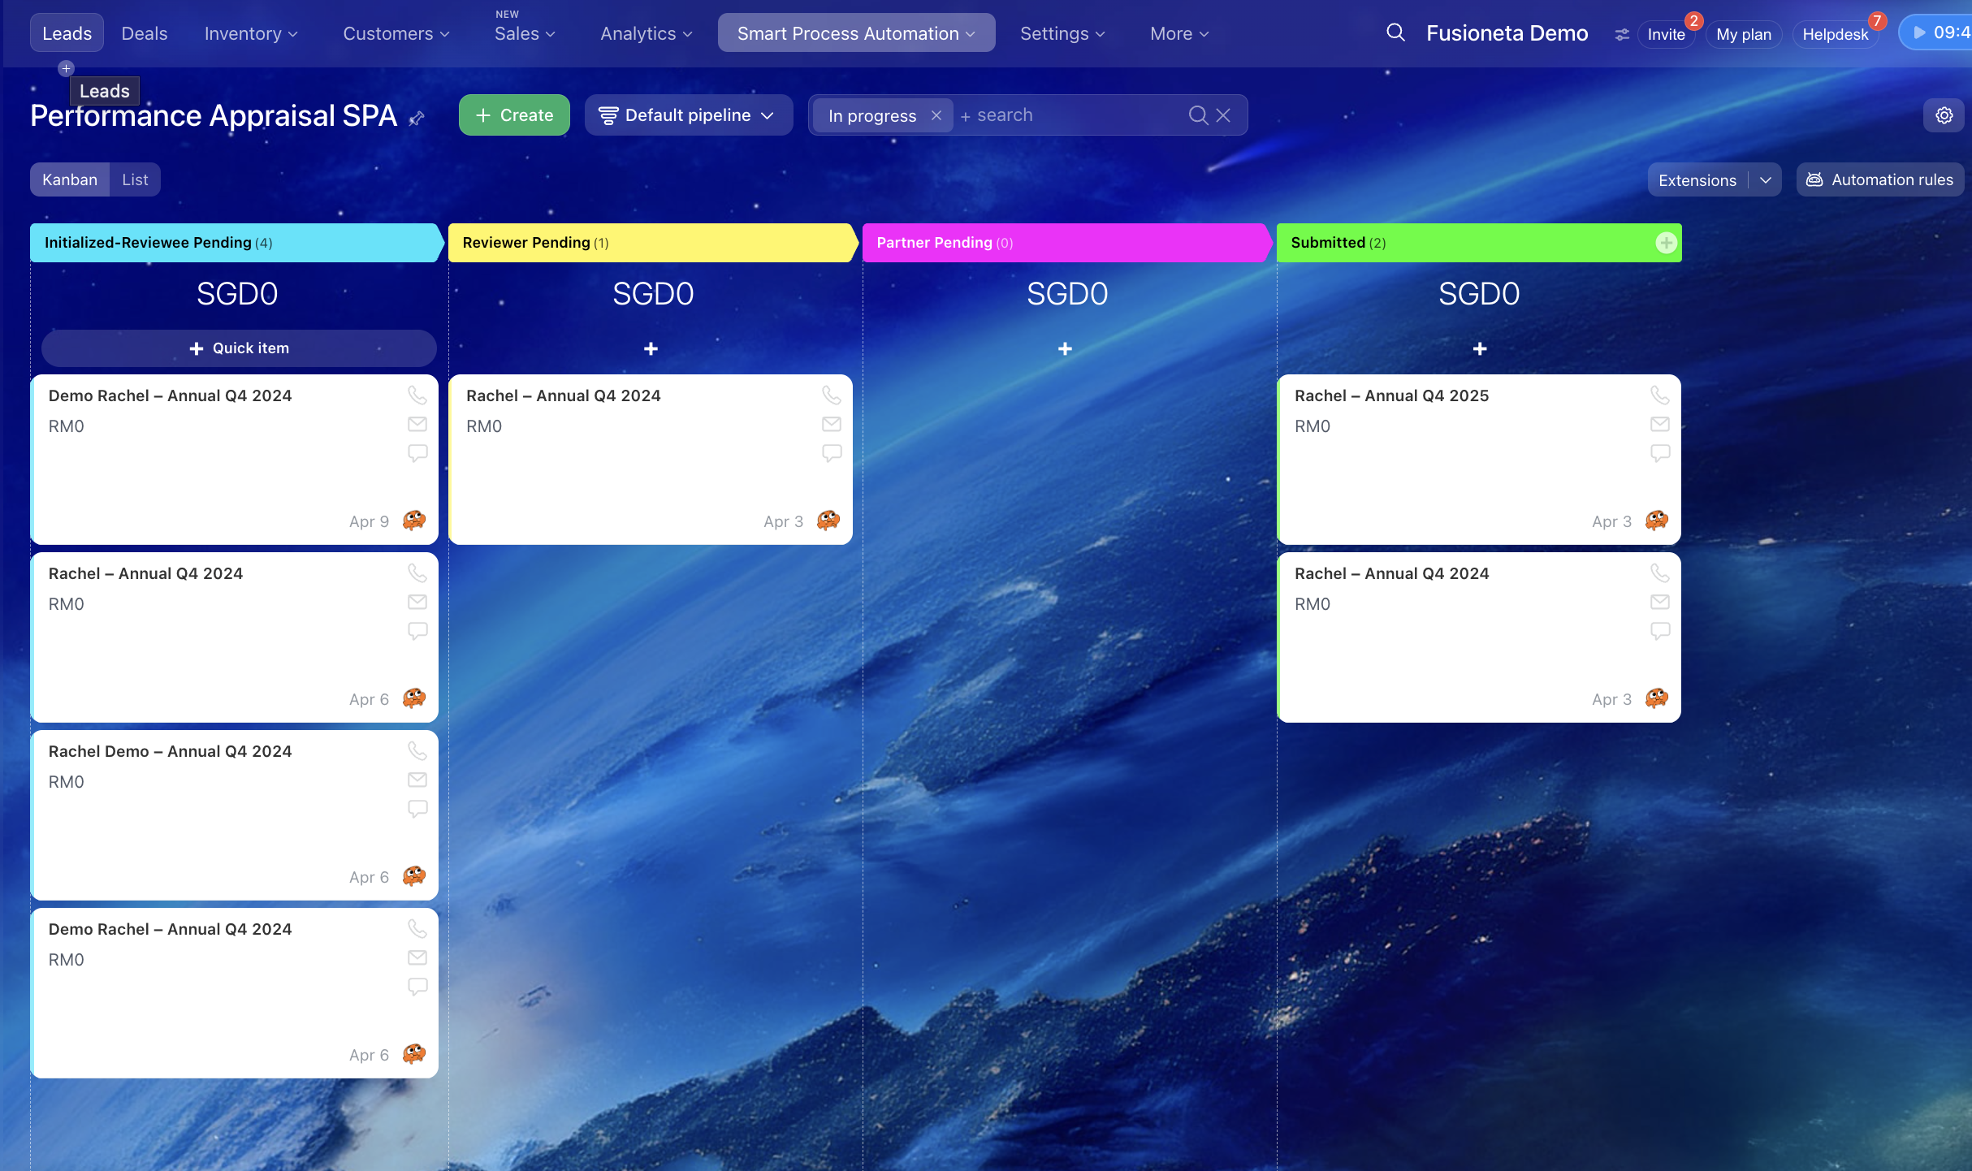Click the sliders icon next to Fusioneta Demo
1972x1171 pixels.
click(x=1621, y=34)
